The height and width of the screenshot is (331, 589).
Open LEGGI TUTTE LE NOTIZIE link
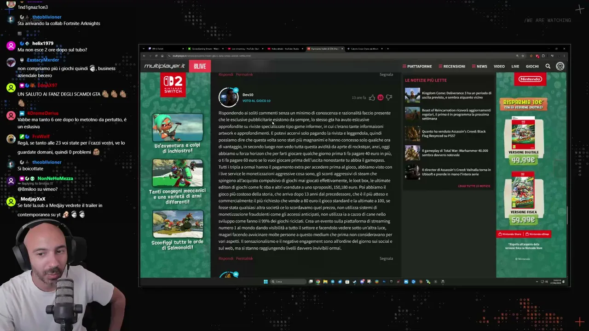pos(474,186)
